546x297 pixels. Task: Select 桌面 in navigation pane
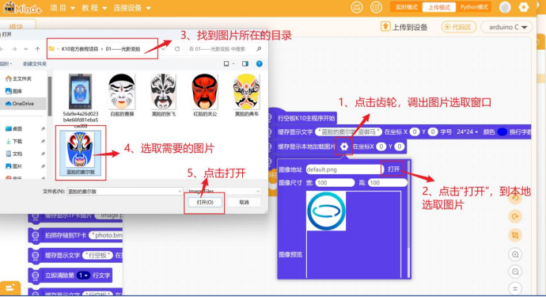(14, 129)
